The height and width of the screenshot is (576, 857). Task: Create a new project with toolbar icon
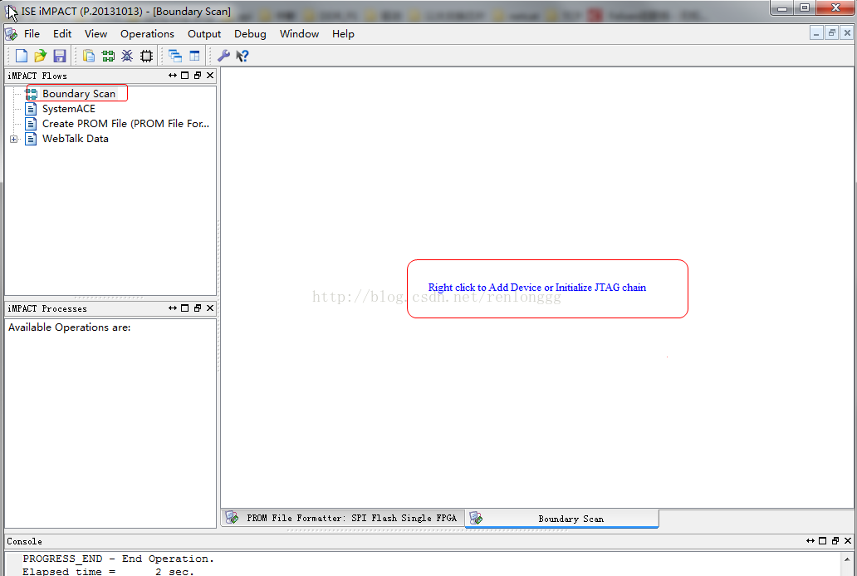(x=22, y=56)
